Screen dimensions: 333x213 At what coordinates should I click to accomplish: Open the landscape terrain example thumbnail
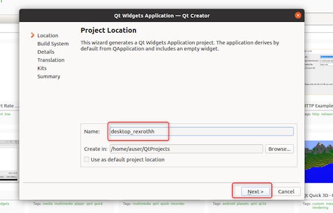pyautogui.click(x=319, y=161)
